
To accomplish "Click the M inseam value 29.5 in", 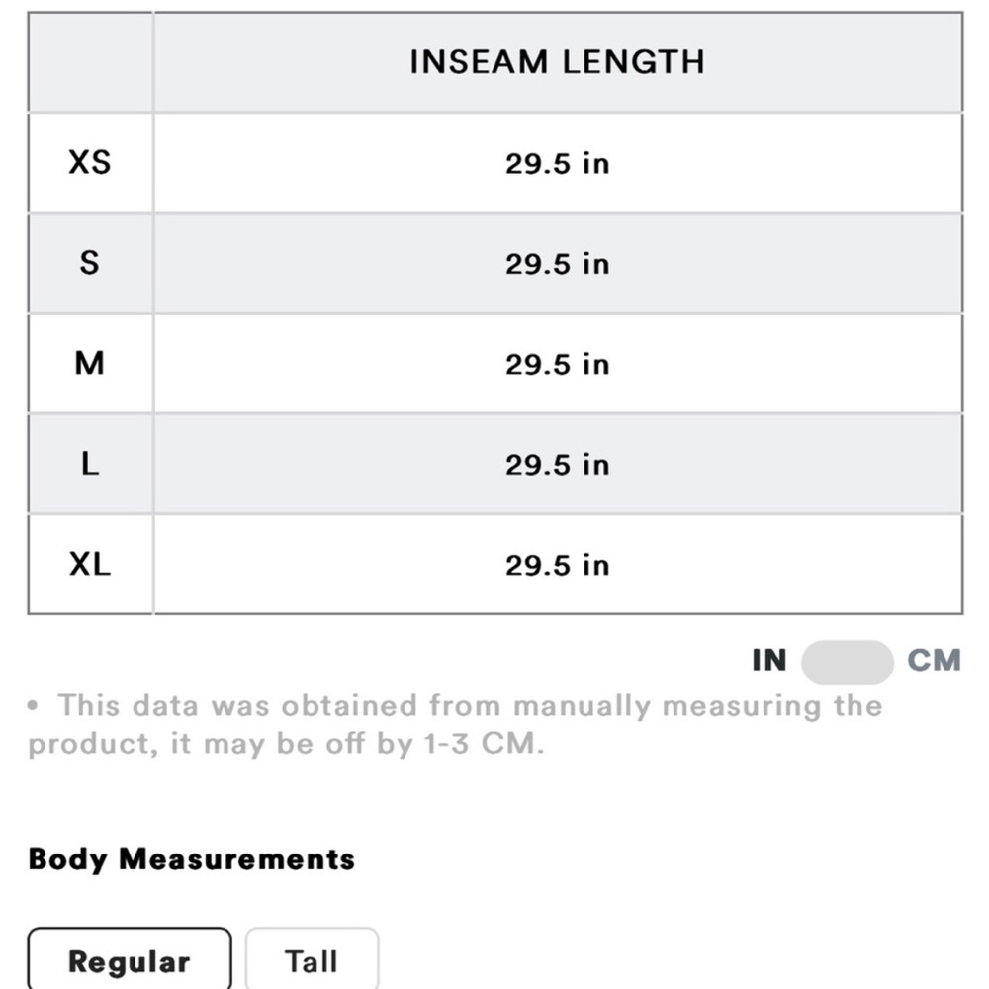I will (x=558, y=365).
